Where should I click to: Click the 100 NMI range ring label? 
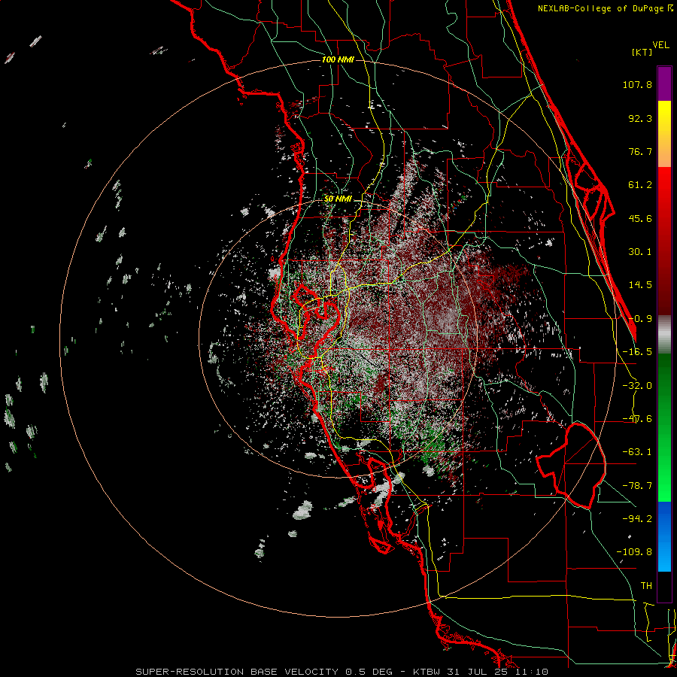pyautogui.click(x=338, y=59)
